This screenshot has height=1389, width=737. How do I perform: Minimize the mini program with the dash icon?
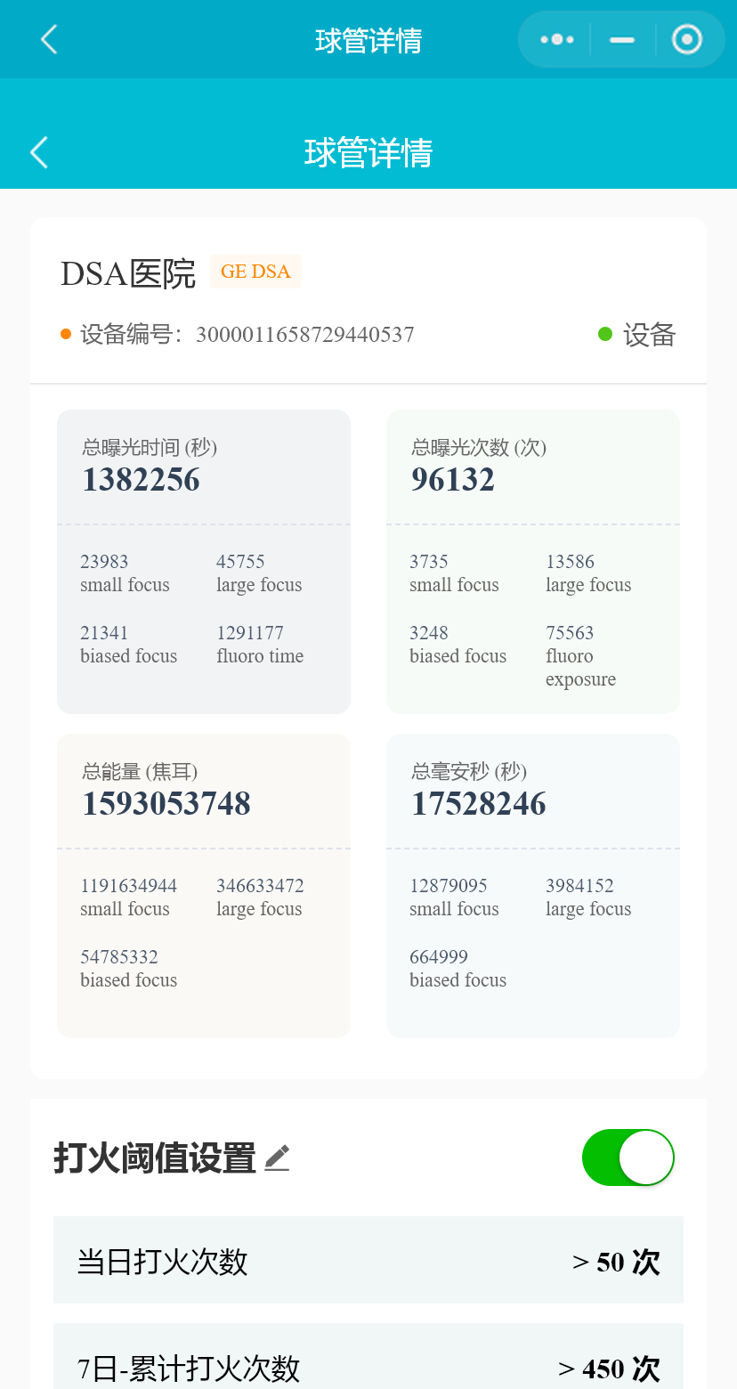[622, 40]
